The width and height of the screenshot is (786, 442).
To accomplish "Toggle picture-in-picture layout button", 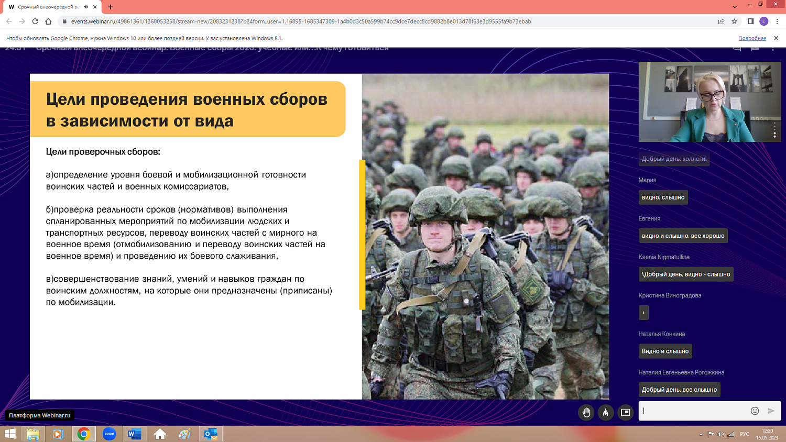I will (x=625, y=413).
